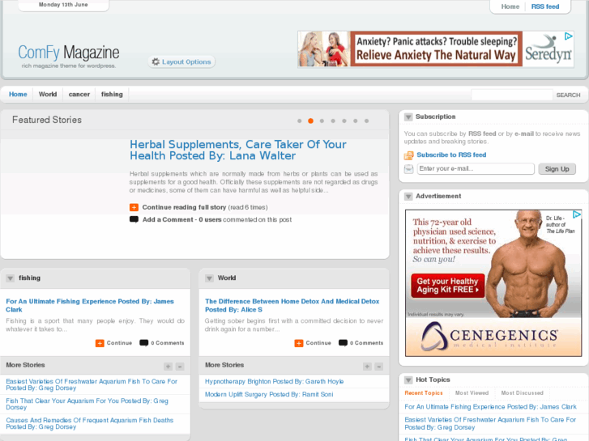This screenshot has width=589, height=441.
Task: Open Easiest Varieties Of Freshwater Aquarium story
Action: point(92,384)
